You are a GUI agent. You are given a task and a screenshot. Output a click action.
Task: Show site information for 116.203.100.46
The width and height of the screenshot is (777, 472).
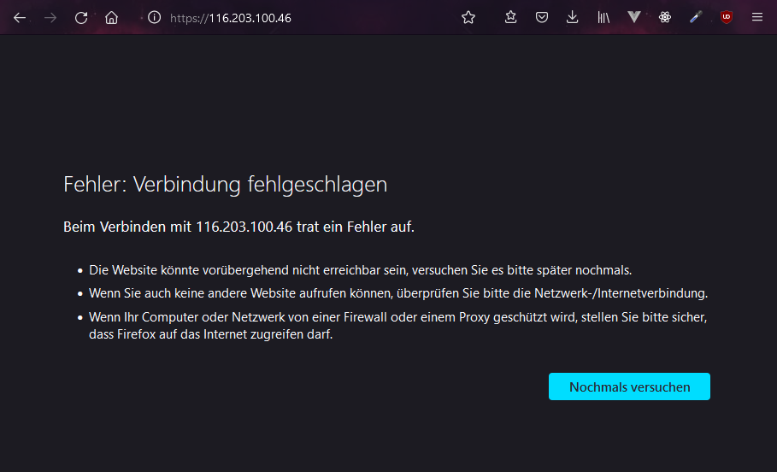(x=154, y=17)
